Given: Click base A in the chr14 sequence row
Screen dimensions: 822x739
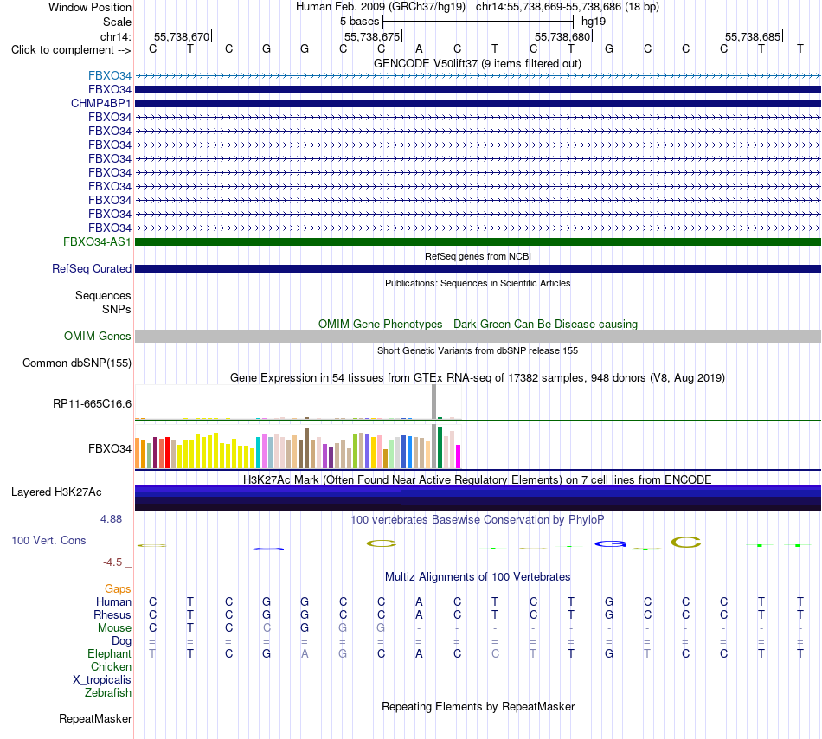Looking at the screenshot, I should tap(419, 49).
